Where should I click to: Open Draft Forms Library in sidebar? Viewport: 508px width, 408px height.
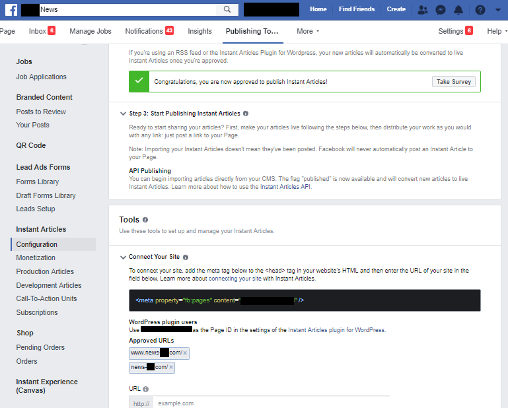(x=46, y=195)
